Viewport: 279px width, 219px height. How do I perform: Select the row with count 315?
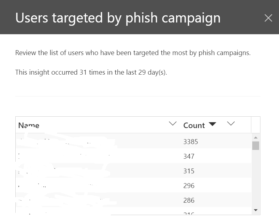tap(130, 171)
